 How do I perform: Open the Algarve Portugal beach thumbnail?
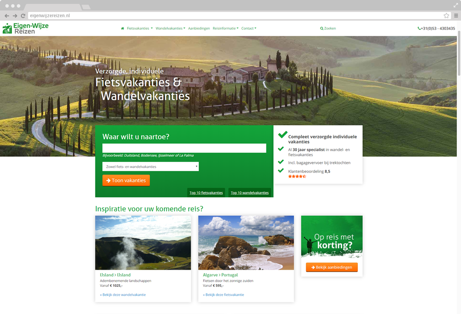[x=246, y=243]
